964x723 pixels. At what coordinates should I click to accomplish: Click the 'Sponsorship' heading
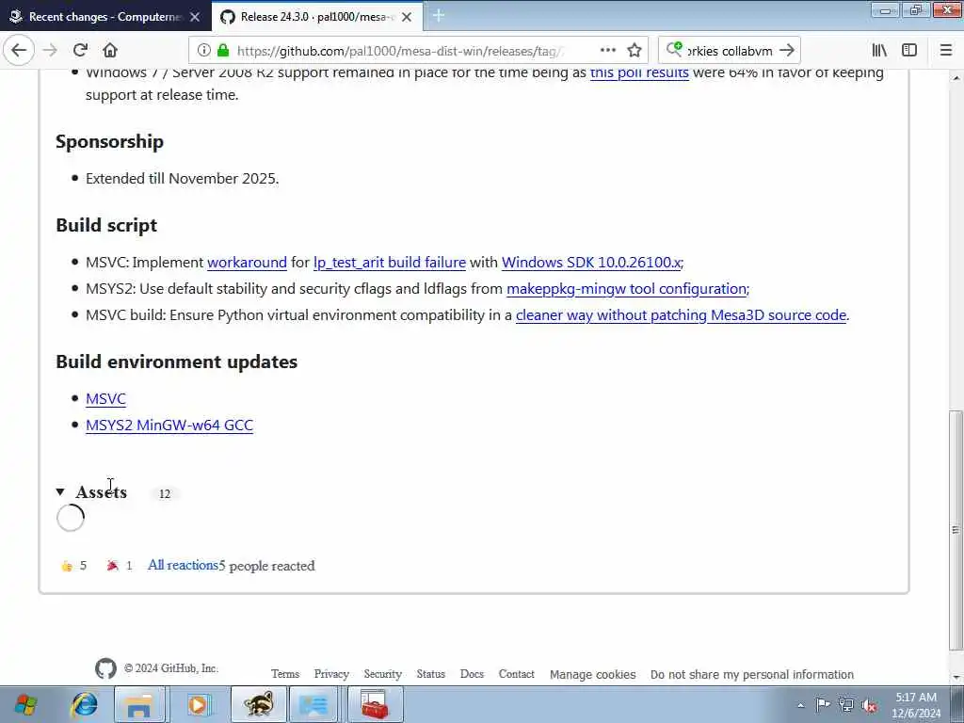click(109, 141)
